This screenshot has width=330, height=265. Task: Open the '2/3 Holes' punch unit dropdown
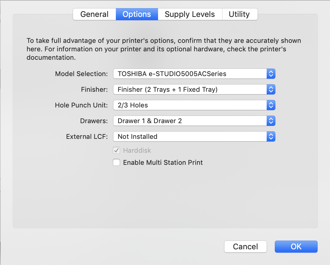[190, 105]
